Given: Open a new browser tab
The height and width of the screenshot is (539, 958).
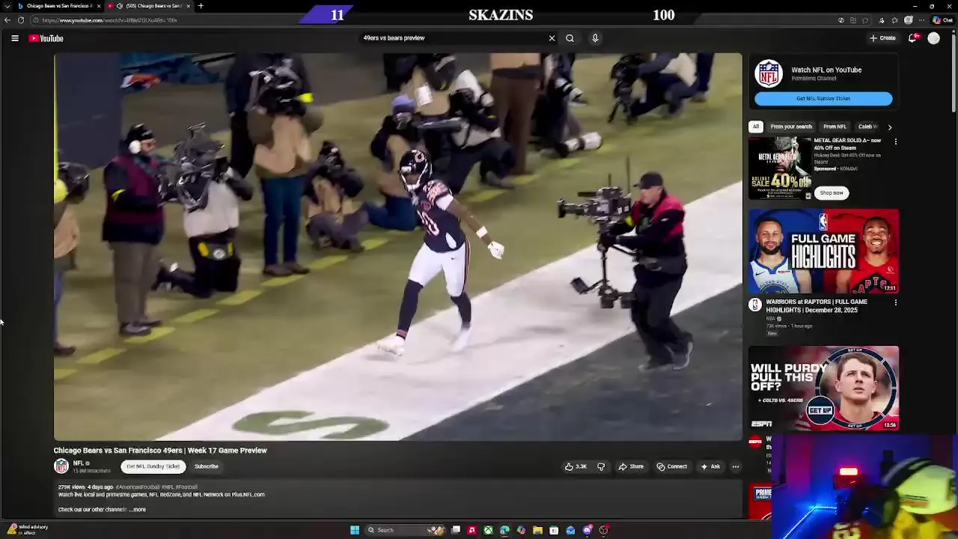Looking at the screenshot, I should [201, 6].
